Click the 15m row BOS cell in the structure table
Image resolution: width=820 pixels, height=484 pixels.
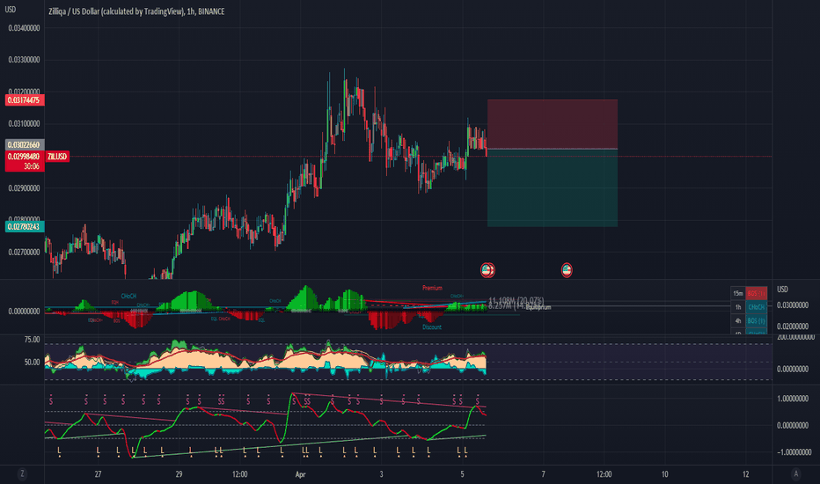click(x=756, y=294)
